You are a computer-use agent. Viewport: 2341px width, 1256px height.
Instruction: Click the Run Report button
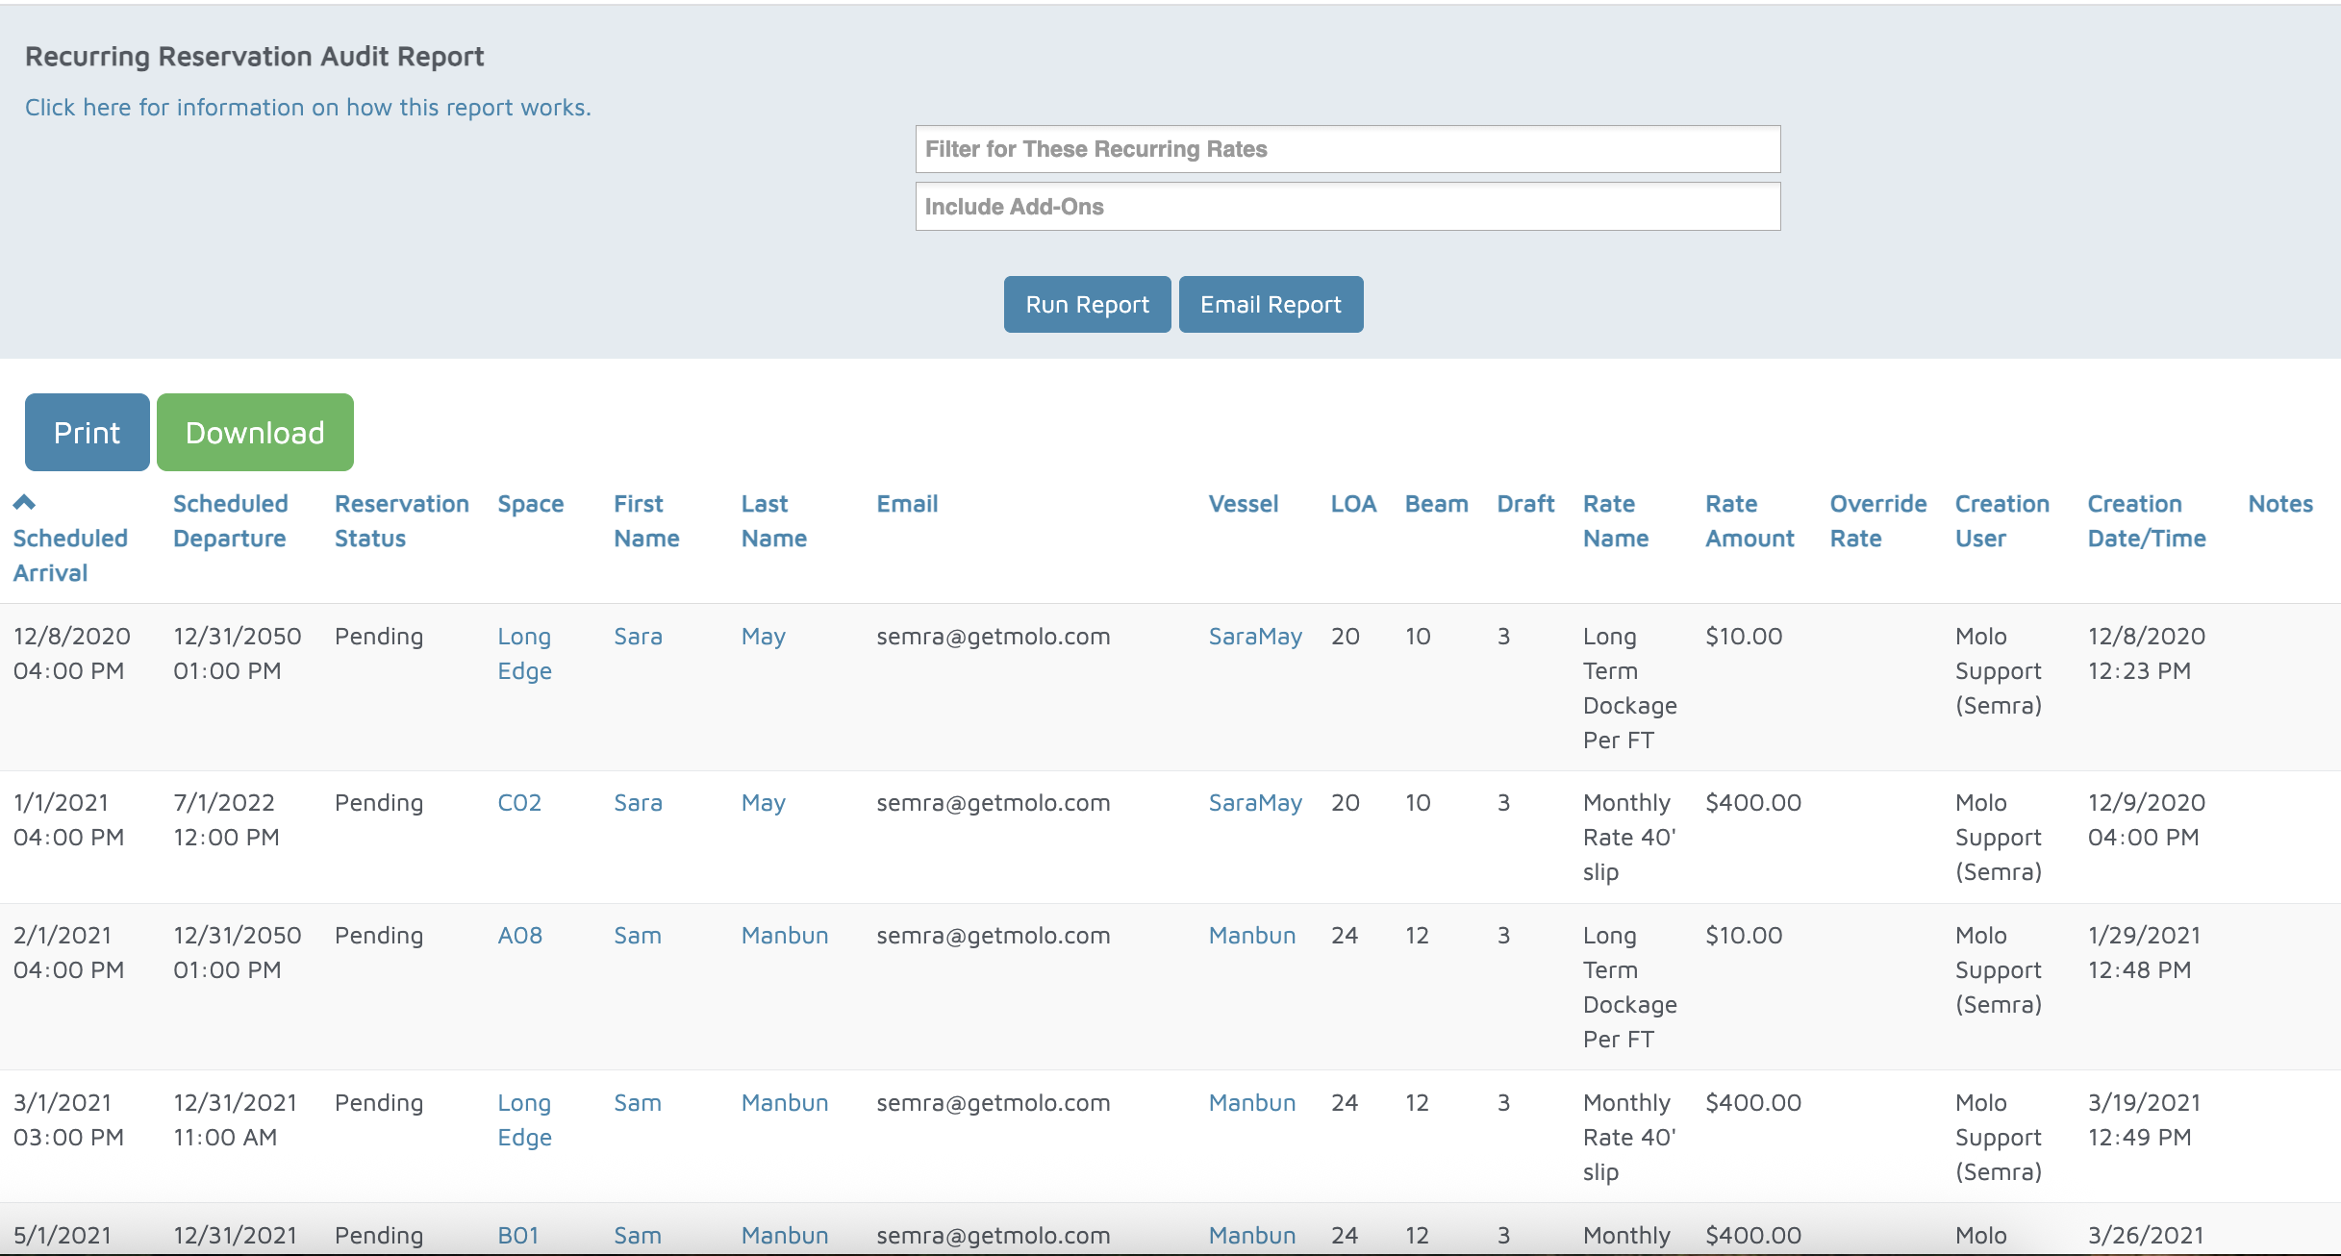1087,305
